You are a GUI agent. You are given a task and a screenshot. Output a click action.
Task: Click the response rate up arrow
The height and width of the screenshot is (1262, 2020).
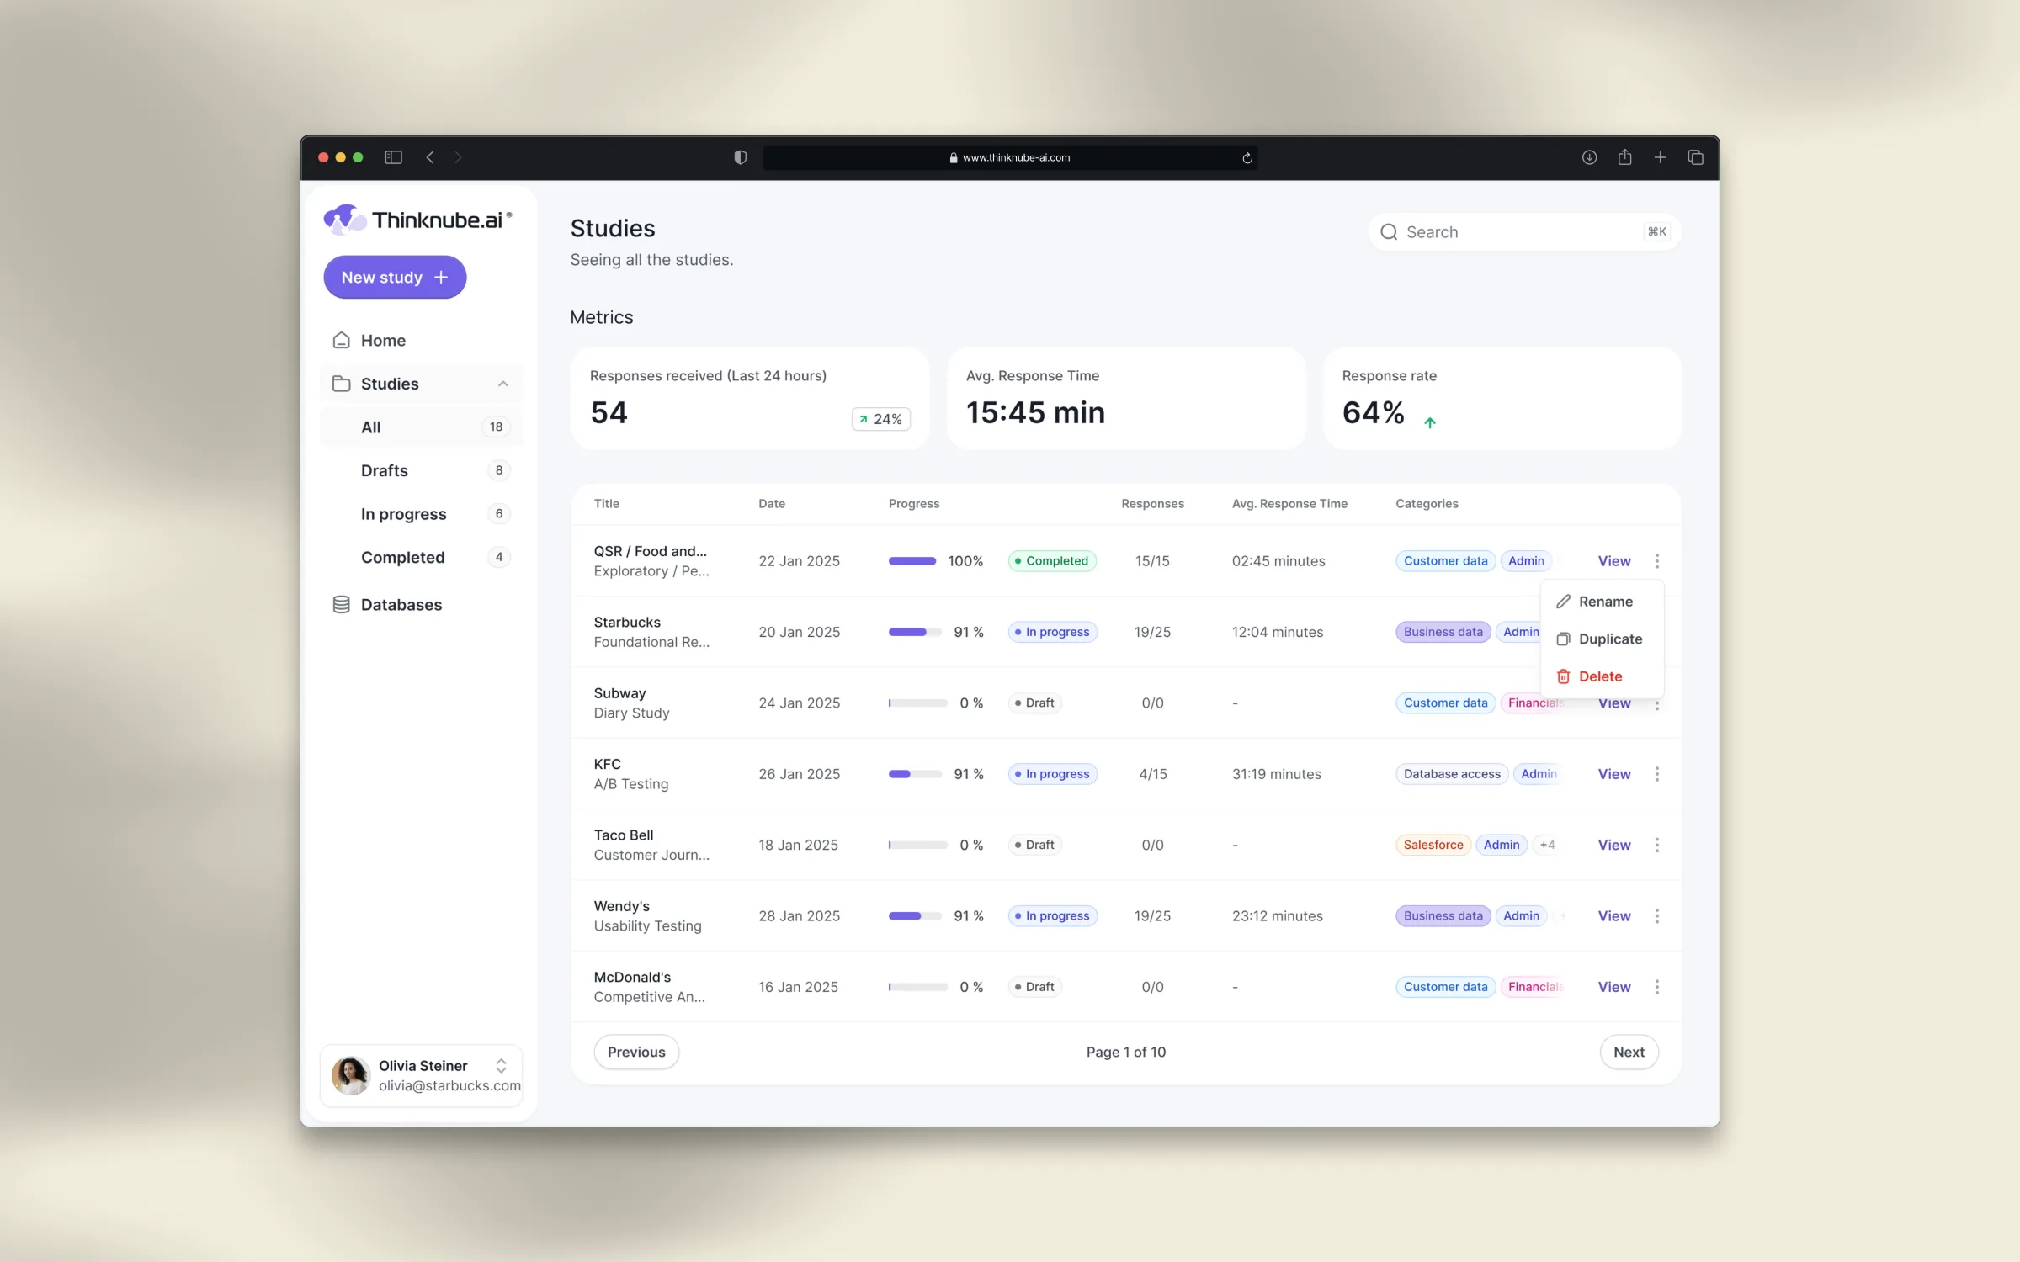(x=1429, y=422)
